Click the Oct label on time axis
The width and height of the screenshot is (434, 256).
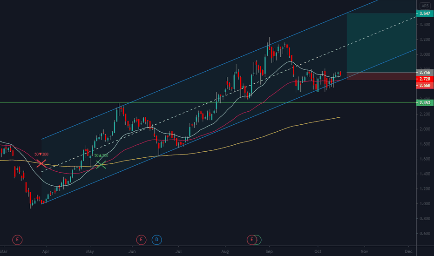(318, 251)
